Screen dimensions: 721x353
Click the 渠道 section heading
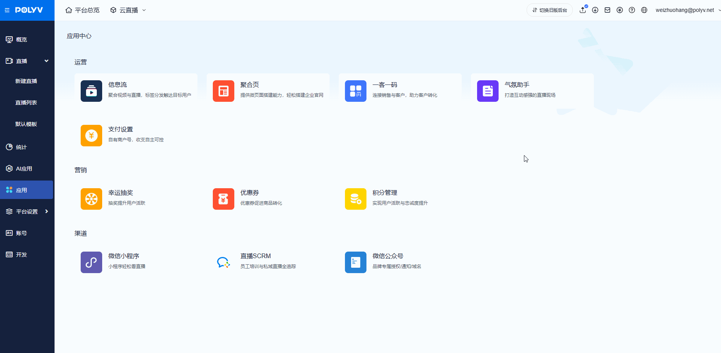pos(81,233)
